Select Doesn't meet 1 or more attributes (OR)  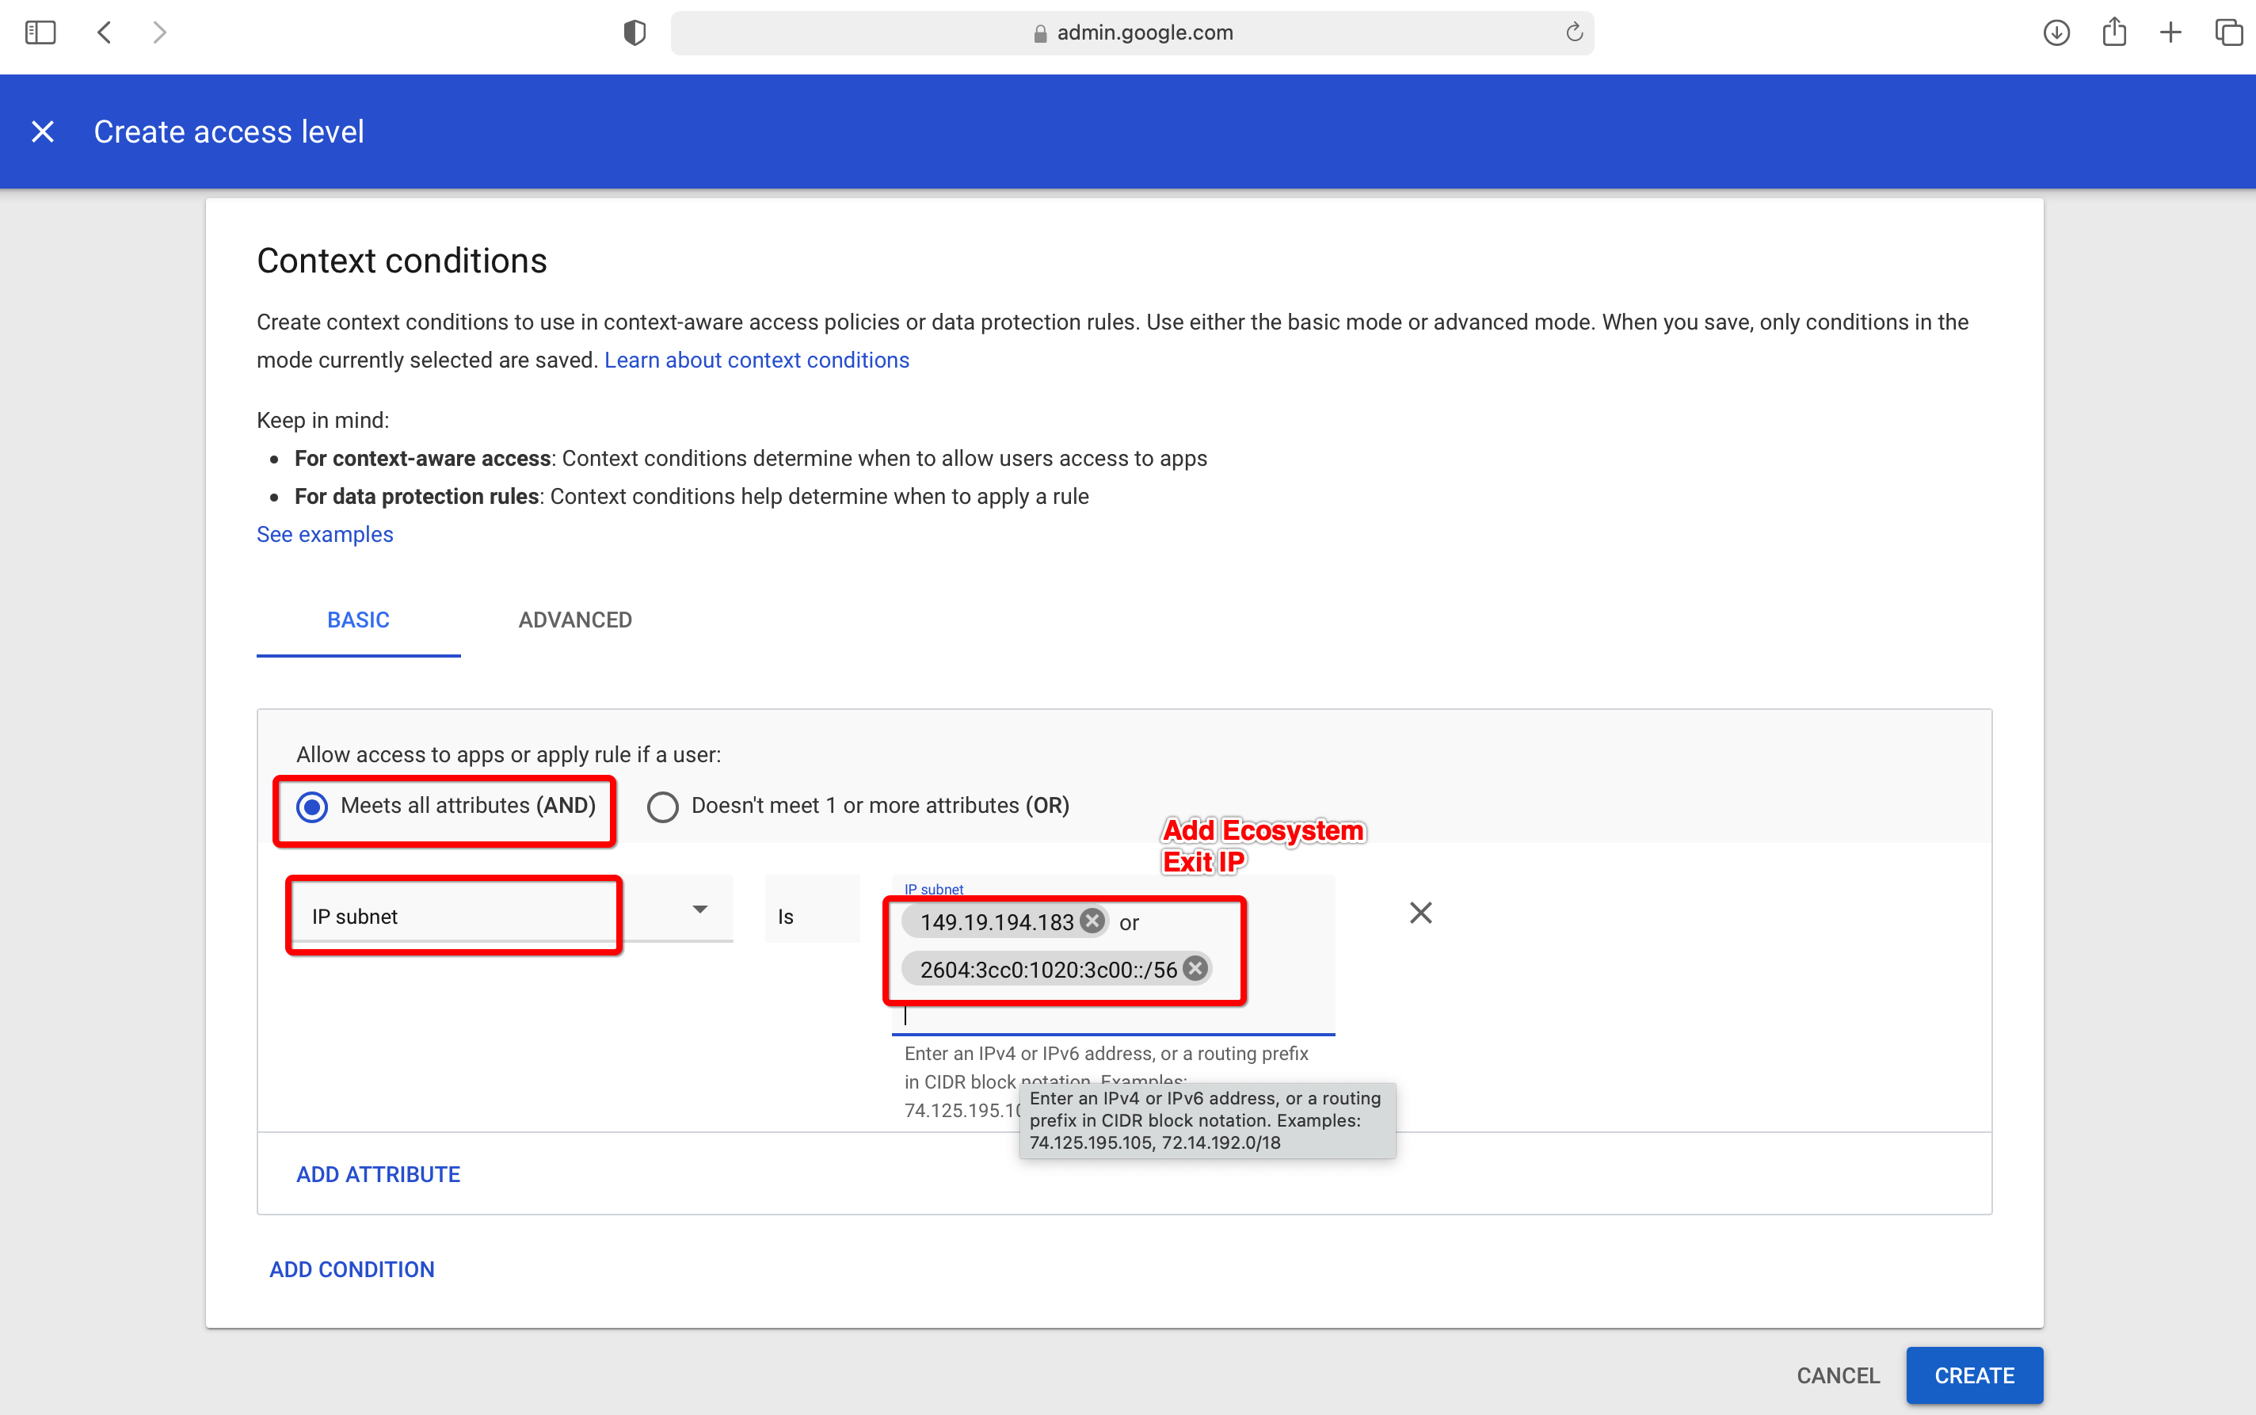[x=662, y=807]
